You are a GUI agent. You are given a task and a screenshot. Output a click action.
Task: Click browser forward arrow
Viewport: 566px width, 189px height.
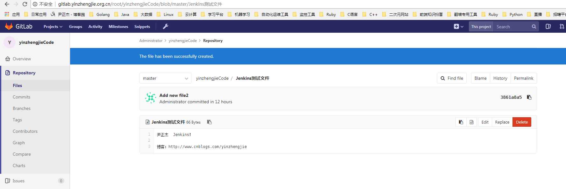pyautogui.click(x=16, y=4)
